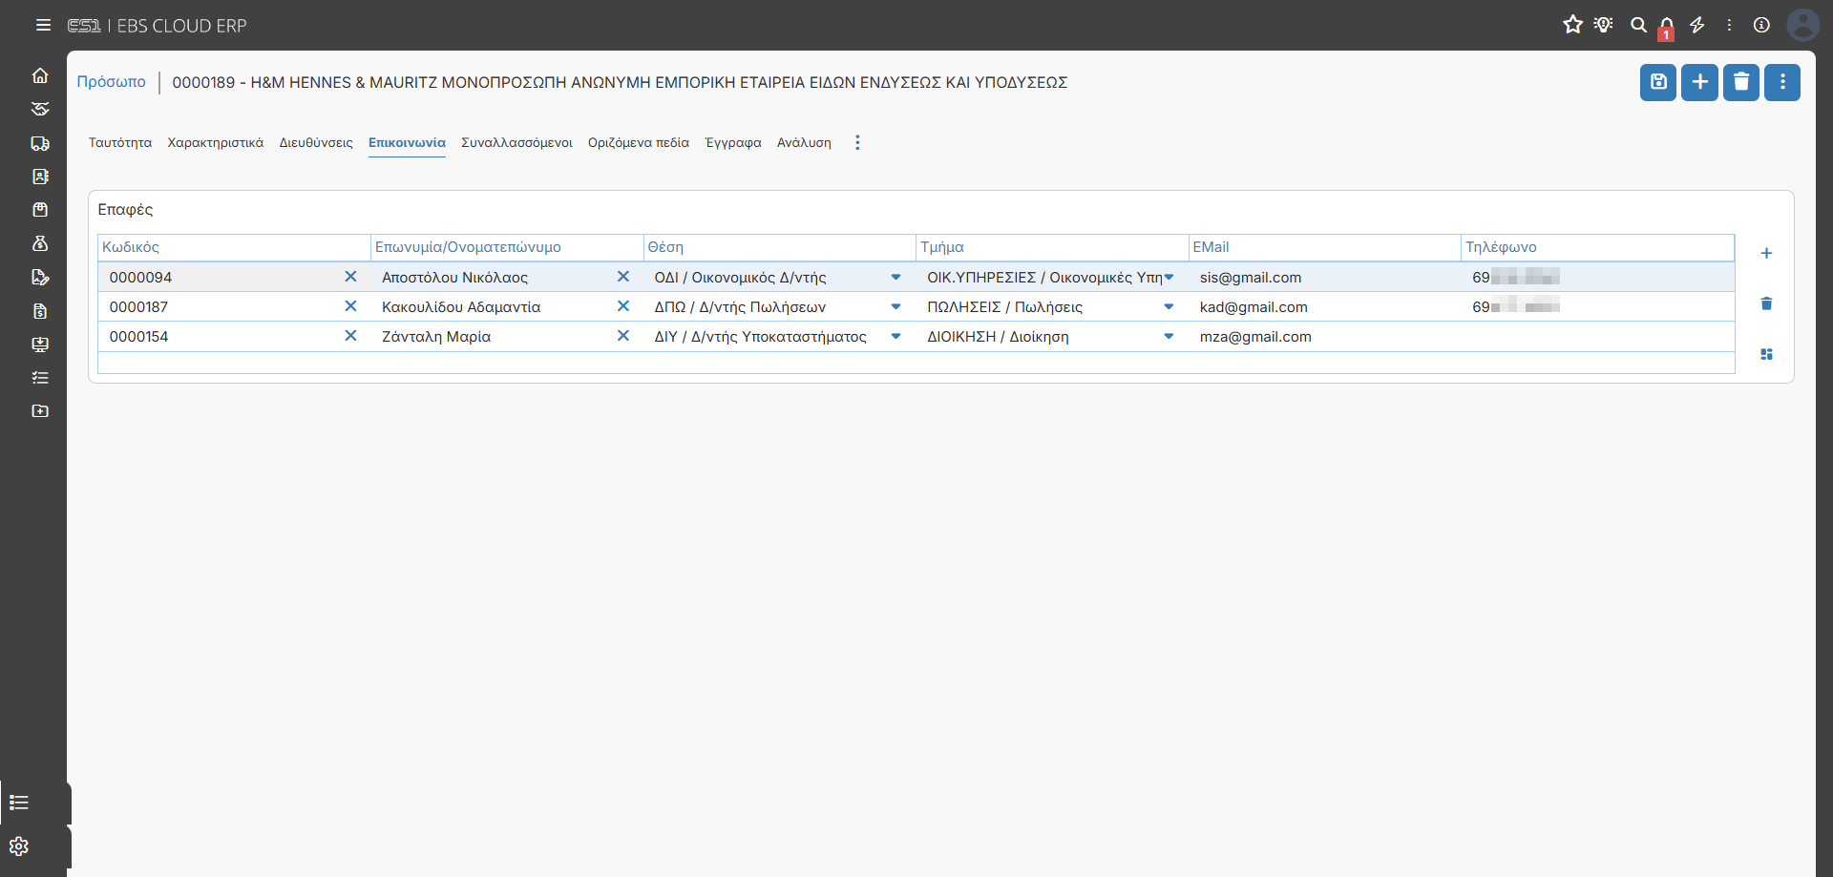Expand Θέση dropdown for Κακουλίδου Αδαμαντία
1833x877 pixels.
point(895,307)
